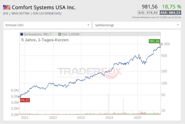Click the red 44,22 price label
The image size is (185, 124).
click(25, 100)
